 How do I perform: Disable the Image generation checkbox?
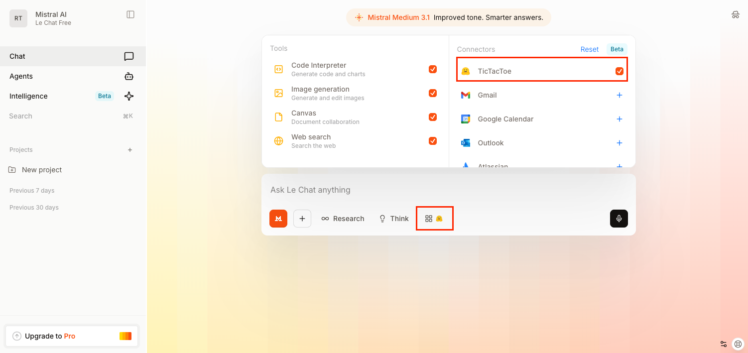point(433,93)
